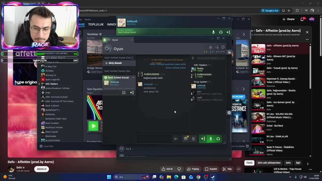
Task: Attach a file with the paperclip icon
Action: pos(193,139)
